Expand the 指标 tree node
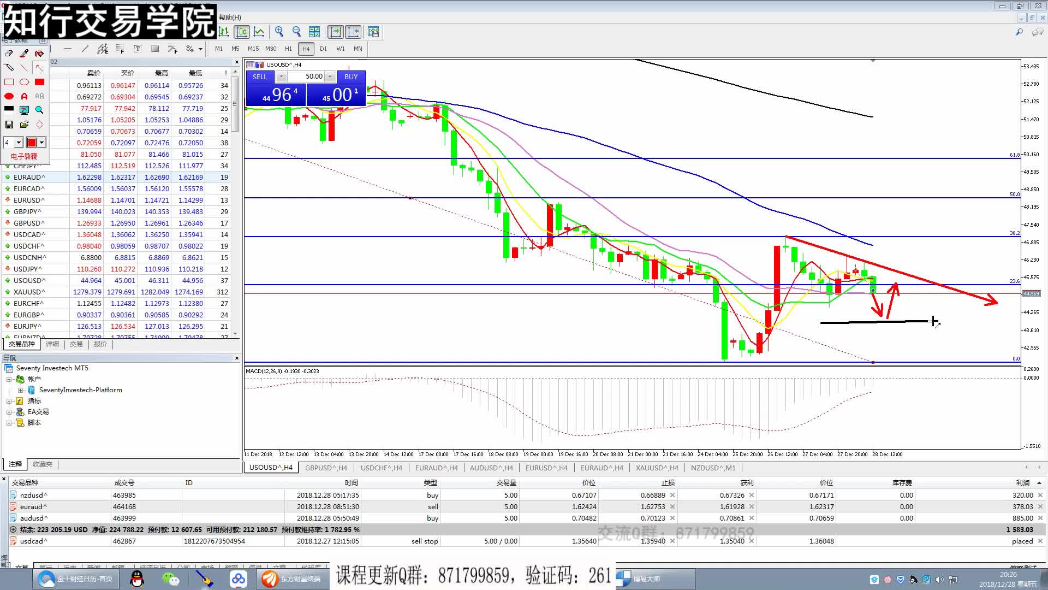 coord(9,401)
